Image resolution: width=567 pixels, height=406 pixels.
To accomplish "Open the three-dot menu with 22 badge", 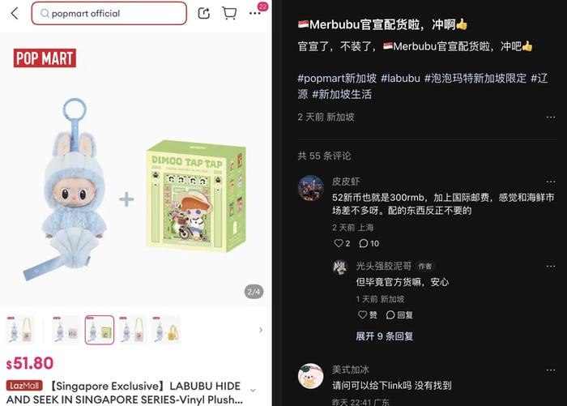I will click(x=255, y=14).
